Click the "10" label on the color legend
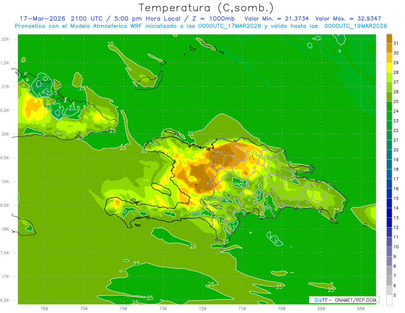The width and height of the screenshot is (405, 313). [396, 247]
